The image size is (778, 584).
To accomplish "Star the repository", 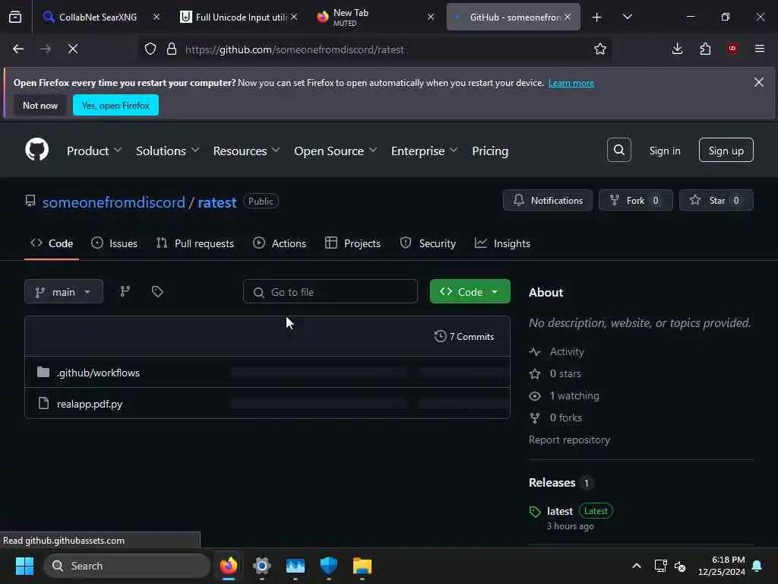I will [716, 200].
